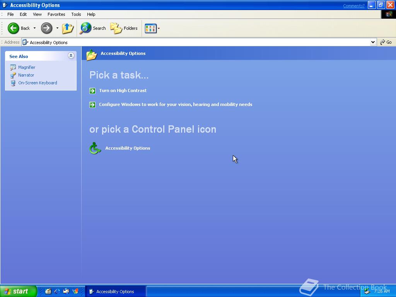
Task: Open the Back history dropdown arrow
Action: (x=34, y=28)
